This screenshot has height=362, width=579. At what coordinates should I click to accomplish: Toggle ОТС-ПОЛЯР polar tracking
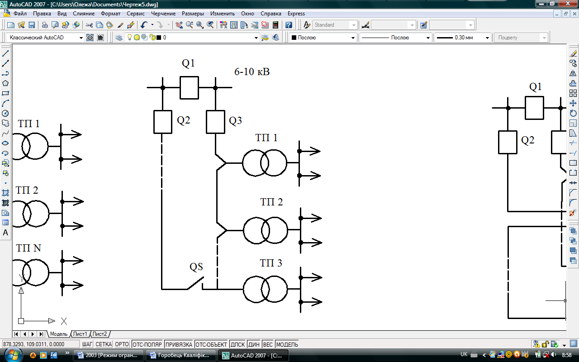147,344
